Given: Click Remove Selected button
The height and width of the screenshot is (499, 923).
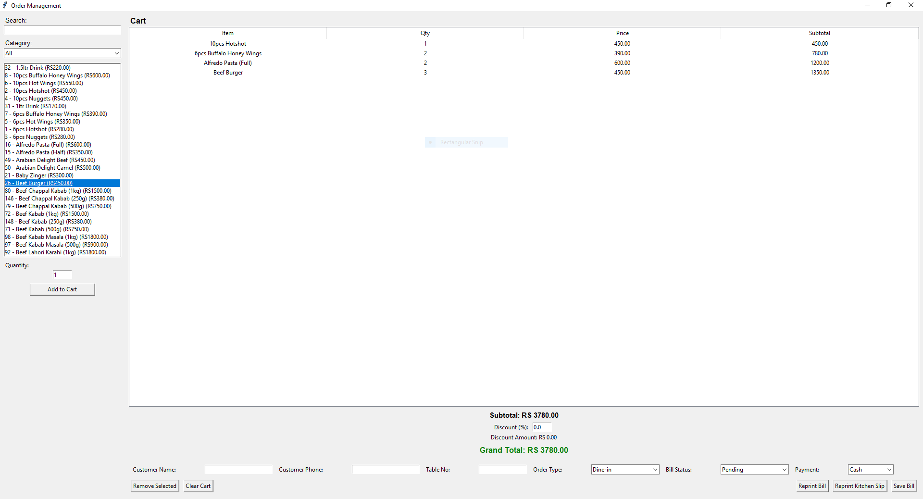Looking at the screenshot, I should tap(155, 486).
